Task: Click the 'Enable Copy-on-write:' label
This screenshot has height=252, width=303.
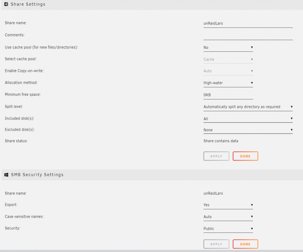Action: coord(24,71)
